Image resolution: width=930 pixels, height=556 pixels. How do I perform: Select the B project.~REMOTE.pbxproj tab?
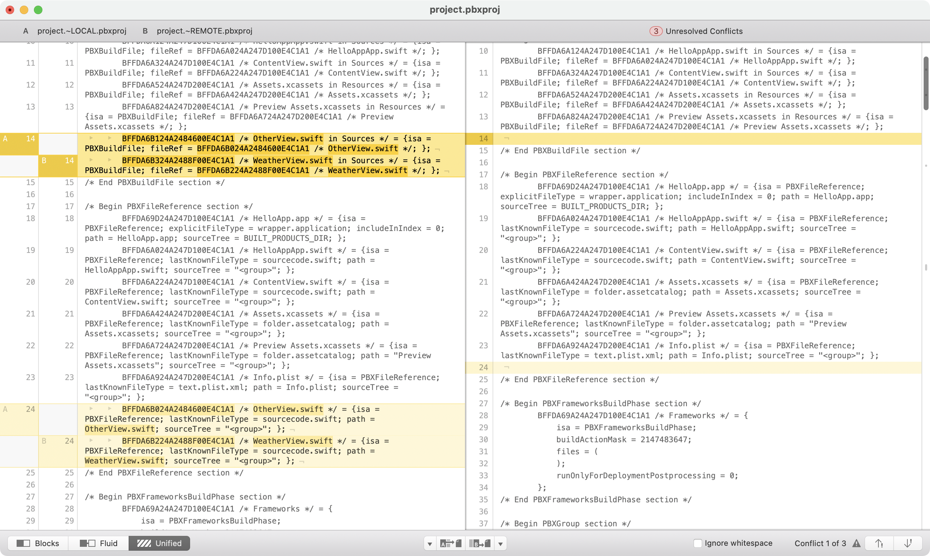(198, 31)
